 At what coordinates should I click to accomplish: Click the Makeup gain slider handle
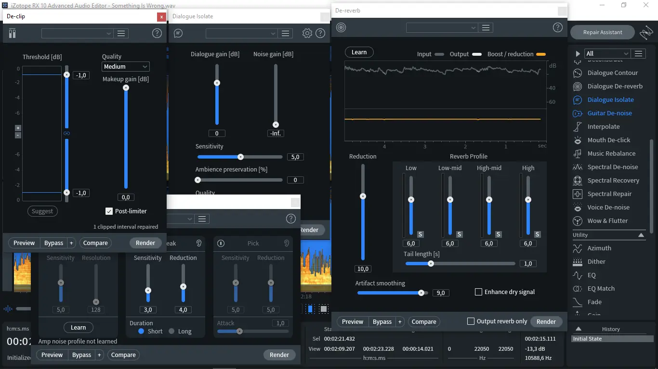126,88
